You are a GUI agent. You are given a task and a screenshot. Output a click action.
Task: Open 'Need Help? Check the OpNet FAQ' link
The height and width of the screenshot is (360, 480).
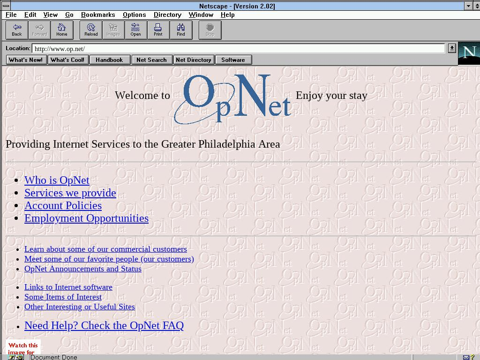[104, 325]
